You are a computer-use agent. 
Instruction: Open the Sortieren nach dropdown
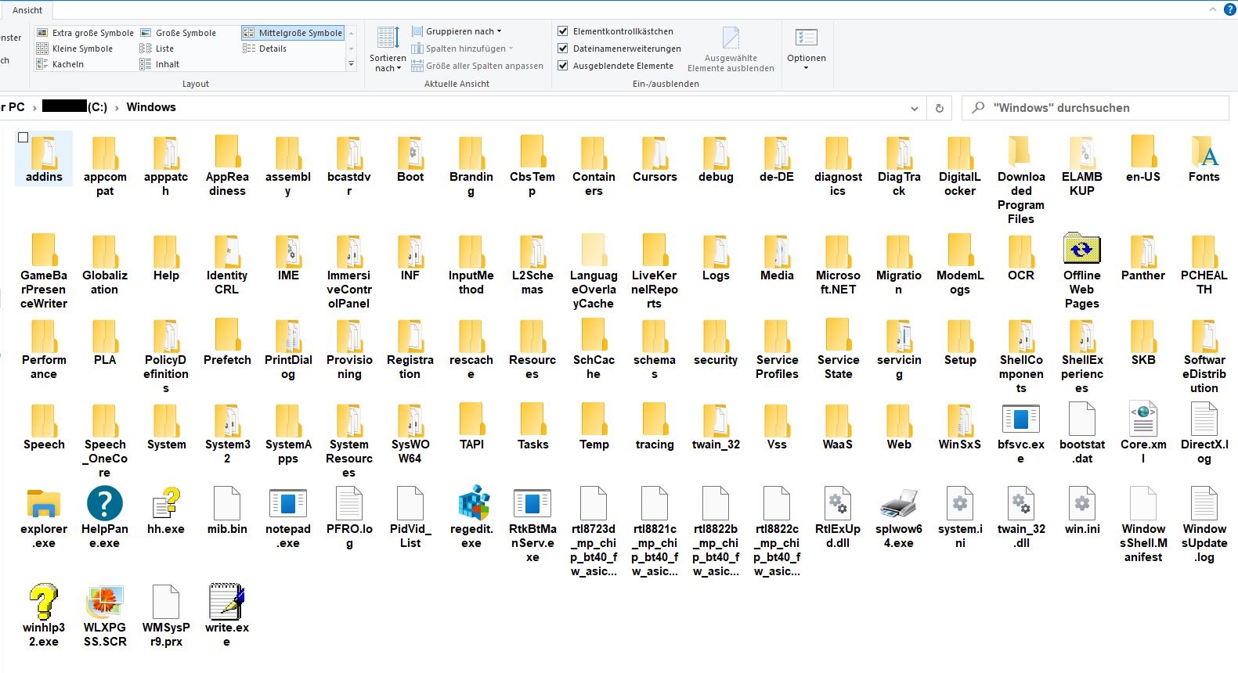(388, 49)
